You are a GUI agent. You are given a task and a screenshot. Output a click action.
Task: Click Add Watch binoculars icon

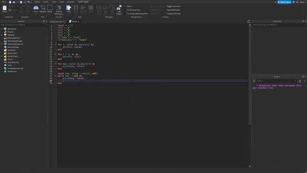(119, 8)
